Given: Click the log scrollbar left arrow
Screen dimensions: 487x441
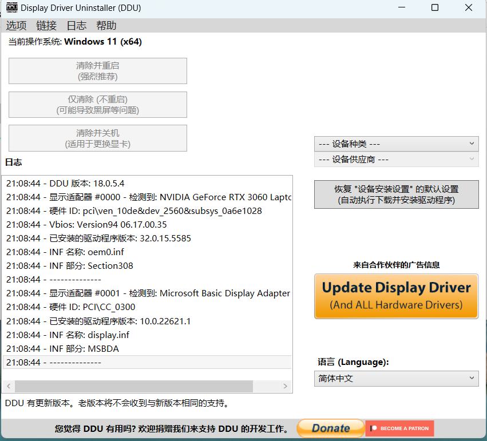Looking at the screenshot, I should pyautogui.click(x=9, y=387).
